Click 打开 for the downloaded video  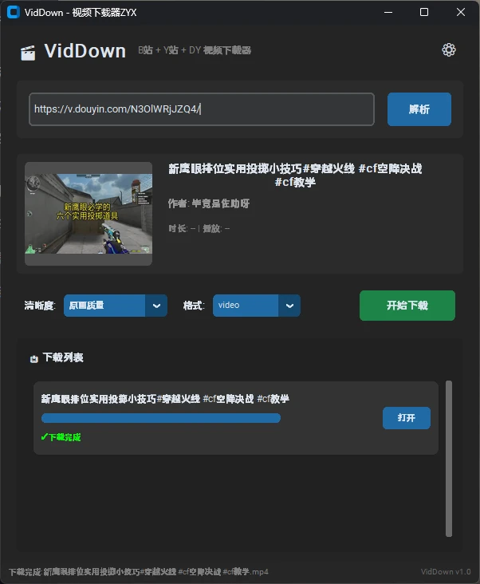[407, 418]
